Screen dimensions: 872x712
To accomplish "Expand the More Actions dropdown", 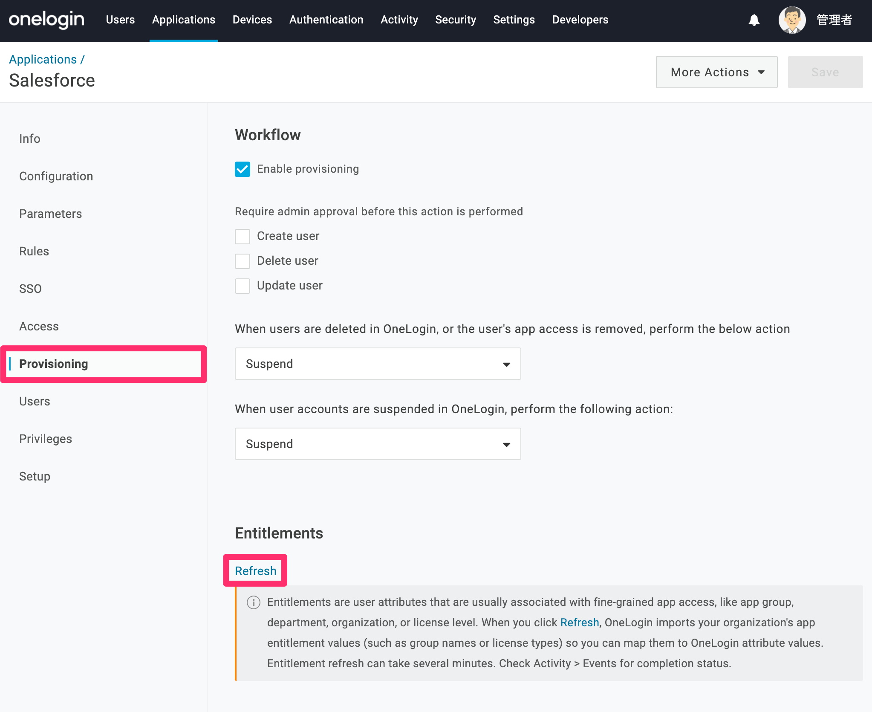I will (716, 72).
